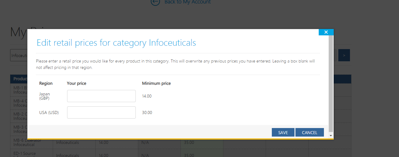Click the circled back arrow icon
This screenshot has height=157, width=399.
(x=155, y=2)
